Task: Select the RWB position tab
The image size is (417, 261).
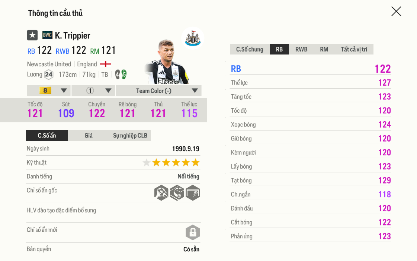Action: click(x=302, y=49)
